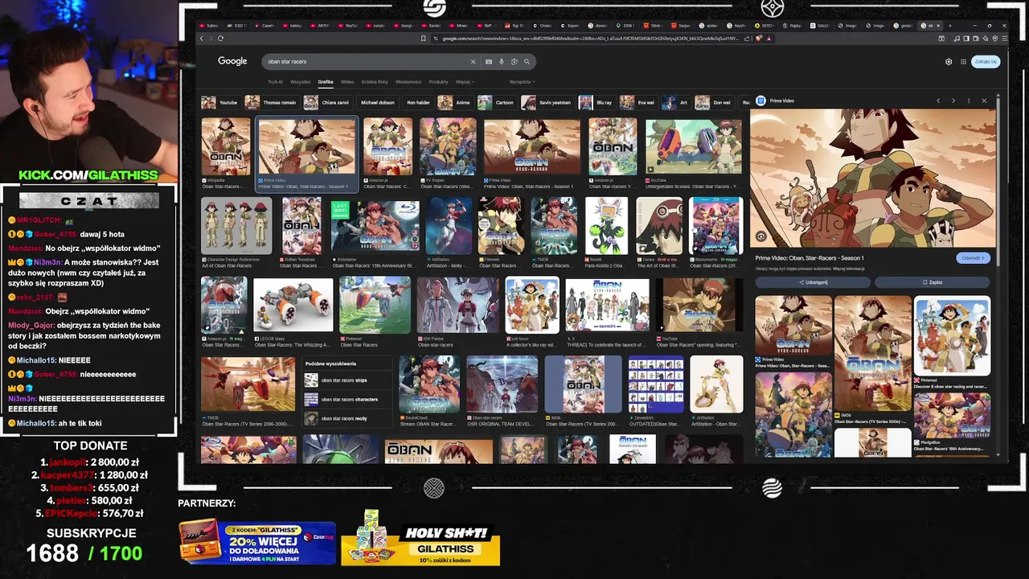The width and height of the screenshot is (1029, 579).
Task: Filter images by the Thomas romain chip
Action: tap(272, 102)
